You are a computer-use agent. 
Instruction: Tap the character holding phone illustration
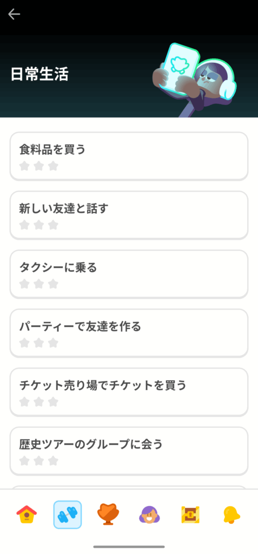pos(194,80)
